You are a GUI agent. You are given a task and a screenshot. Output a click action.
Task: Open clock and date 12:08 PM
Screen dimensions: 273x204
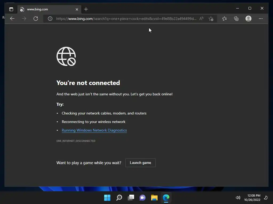(x=252, y=198)
